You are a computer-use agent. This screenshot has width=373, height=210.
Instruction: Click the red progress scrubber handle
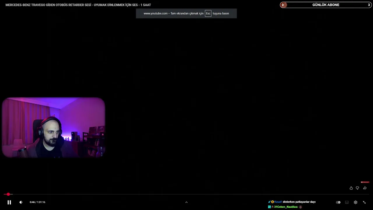point(8,194)
